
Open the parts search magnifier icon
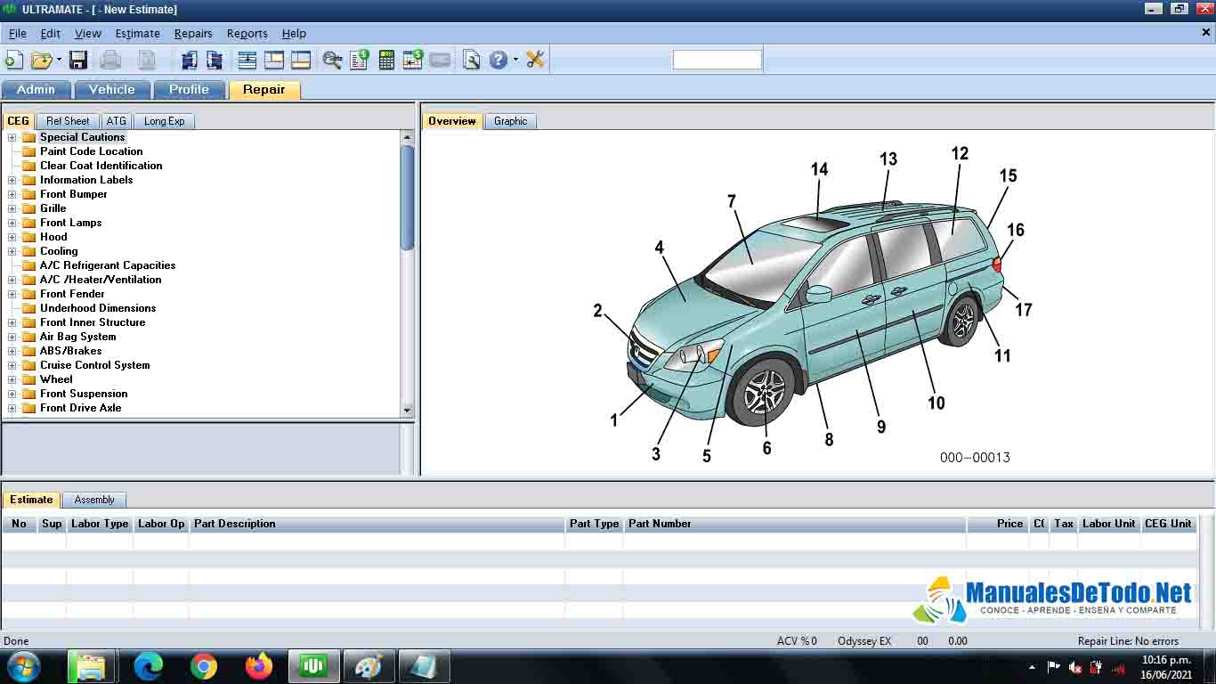click(332, 60)
